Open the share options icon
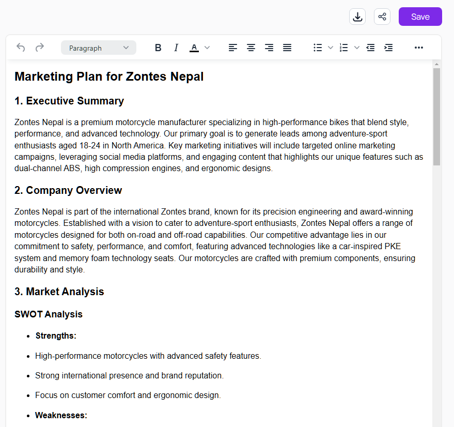 (382, 17)
